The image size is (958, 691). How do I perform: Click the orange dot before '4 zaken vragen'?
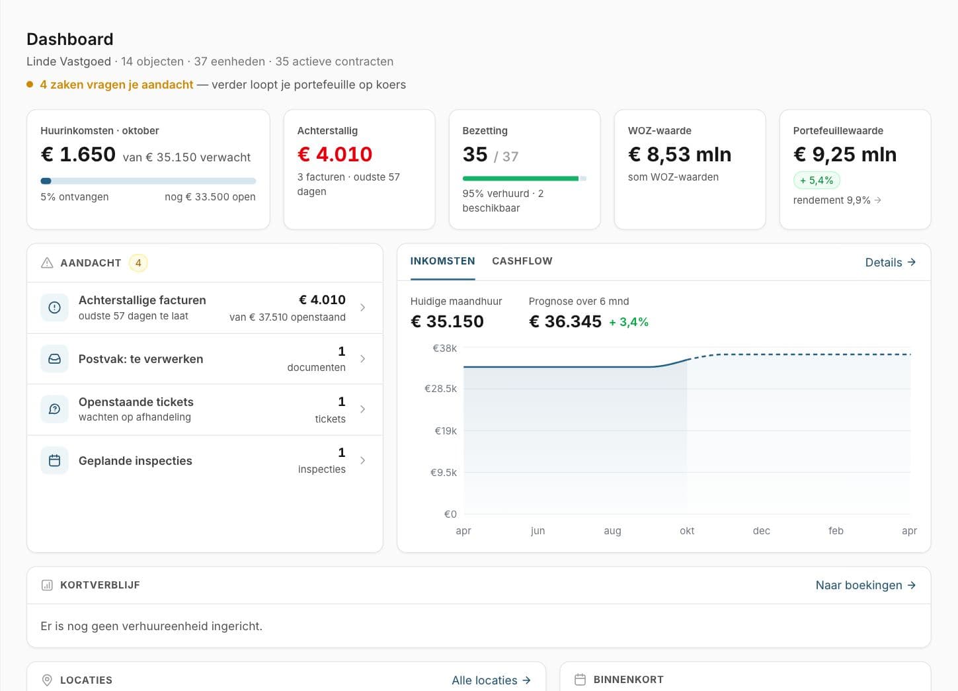pos(30,85)
